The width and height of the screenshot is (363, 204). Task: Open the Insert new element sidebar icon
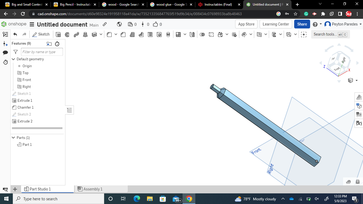(5, 44)
